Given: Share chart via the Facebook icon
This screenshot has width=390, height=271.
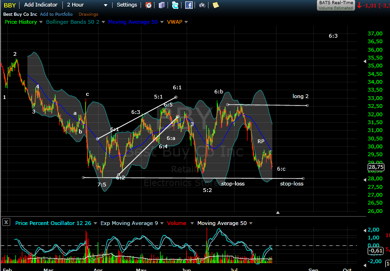Looking at the screenshot, I should (x=188, y=5).
